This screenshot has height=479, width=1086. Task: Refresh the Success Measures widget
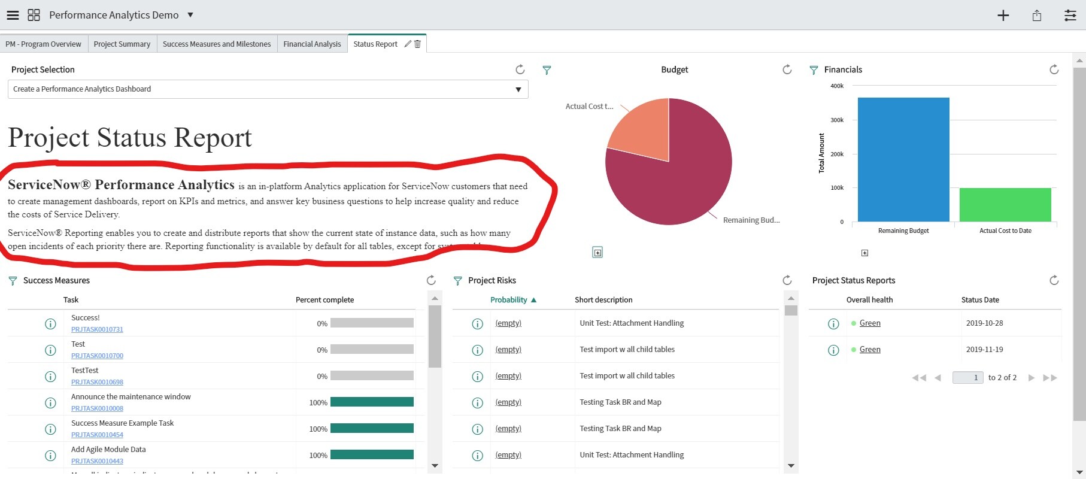point(431,280)
